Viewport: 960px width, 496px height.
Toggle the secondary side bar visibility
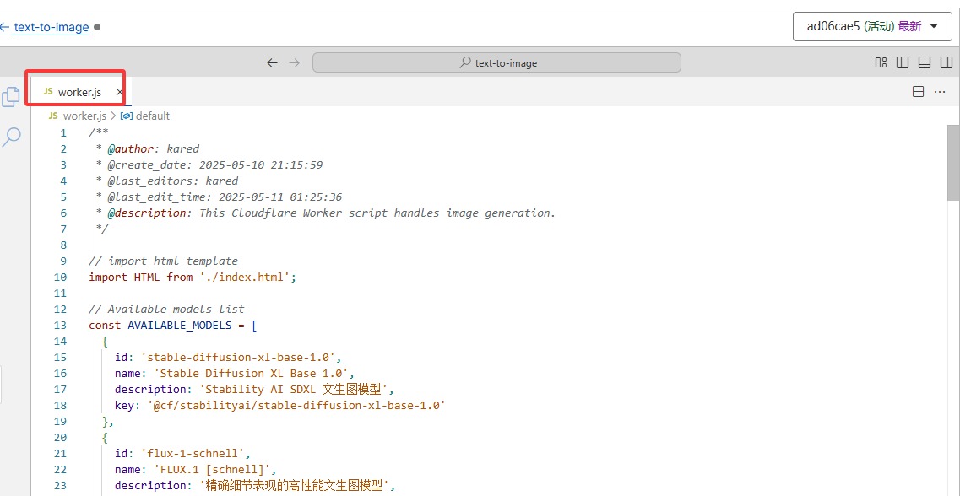tap(946, 62)
